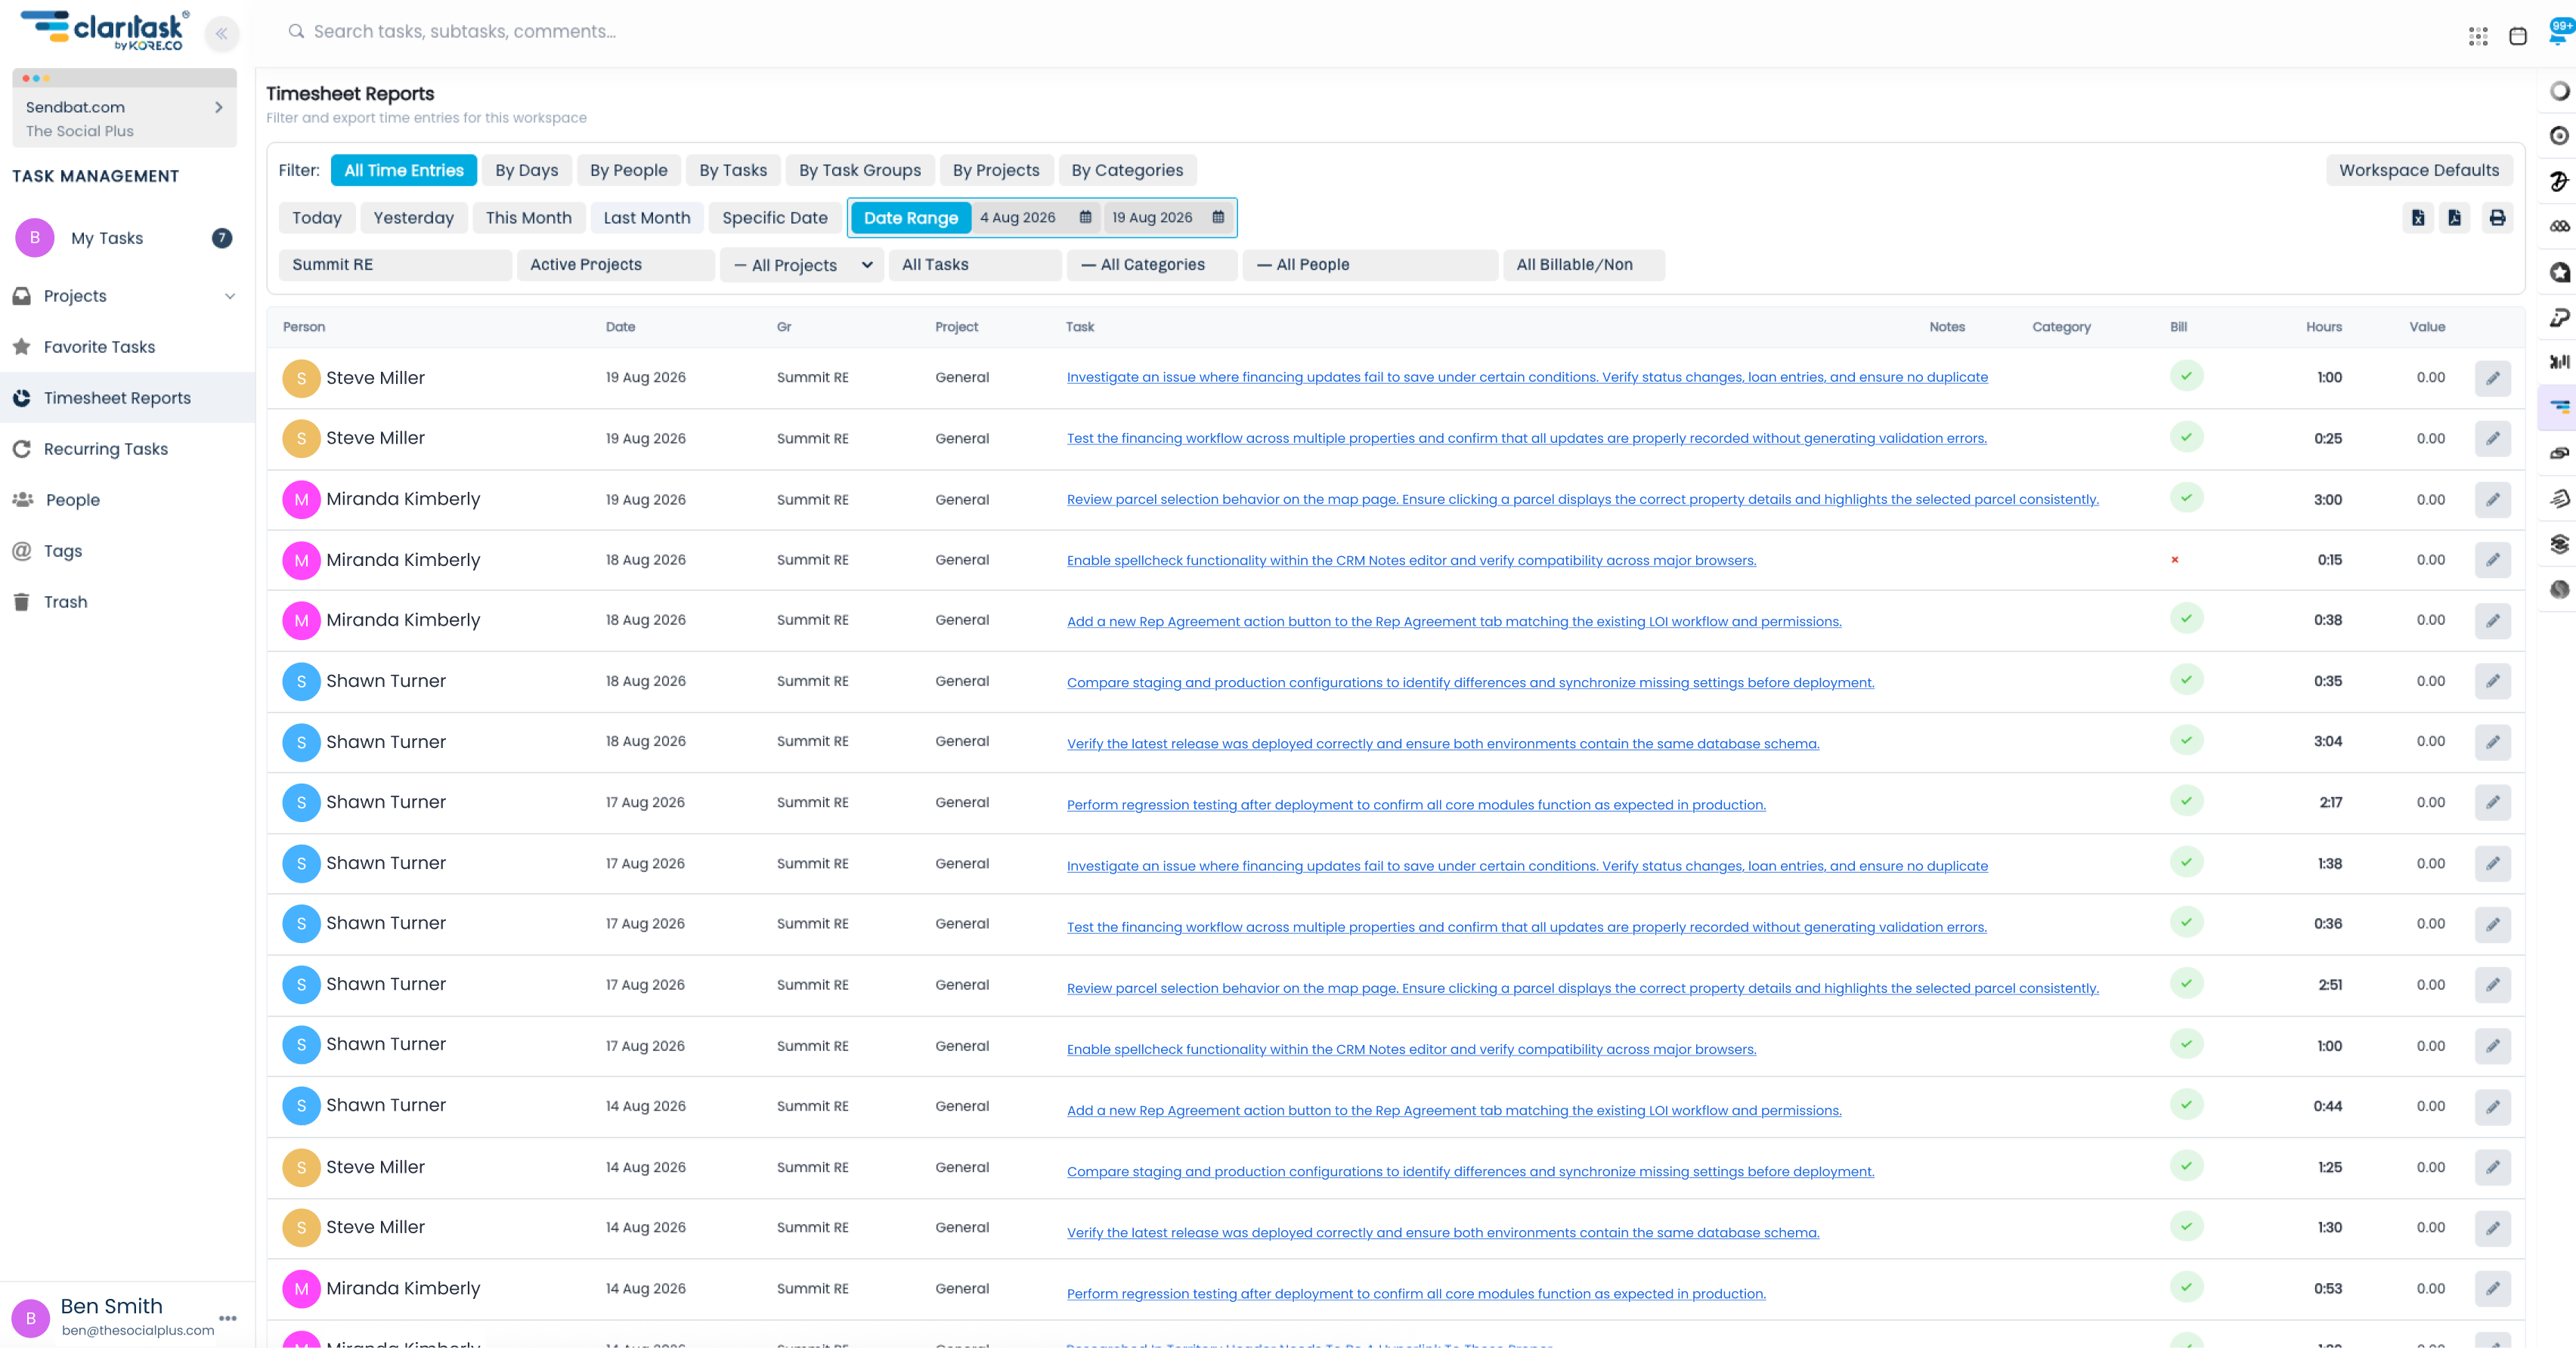Toggle billable check for Shawn Turner 2:17 entry
The image size is (2576, 1348).
[2186, 801]
